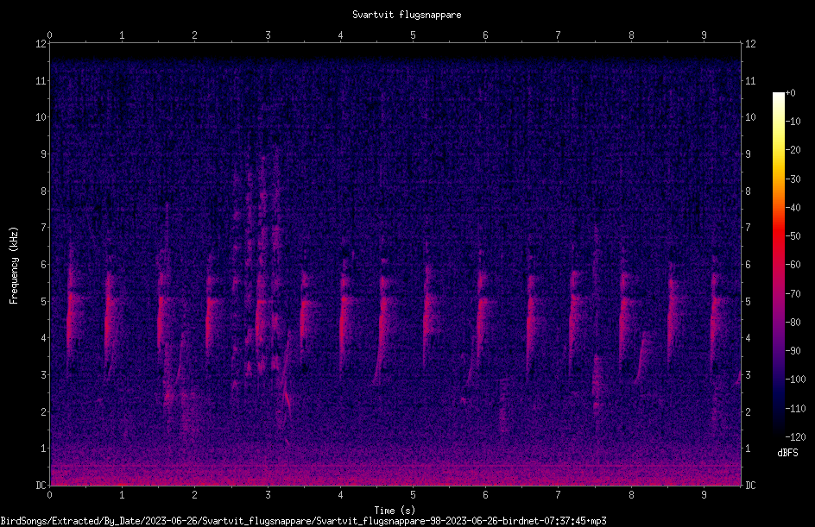Viewport: 815px width, 527px height.
Task: Click "0" on the top time axis
Action: click(49, 35)
